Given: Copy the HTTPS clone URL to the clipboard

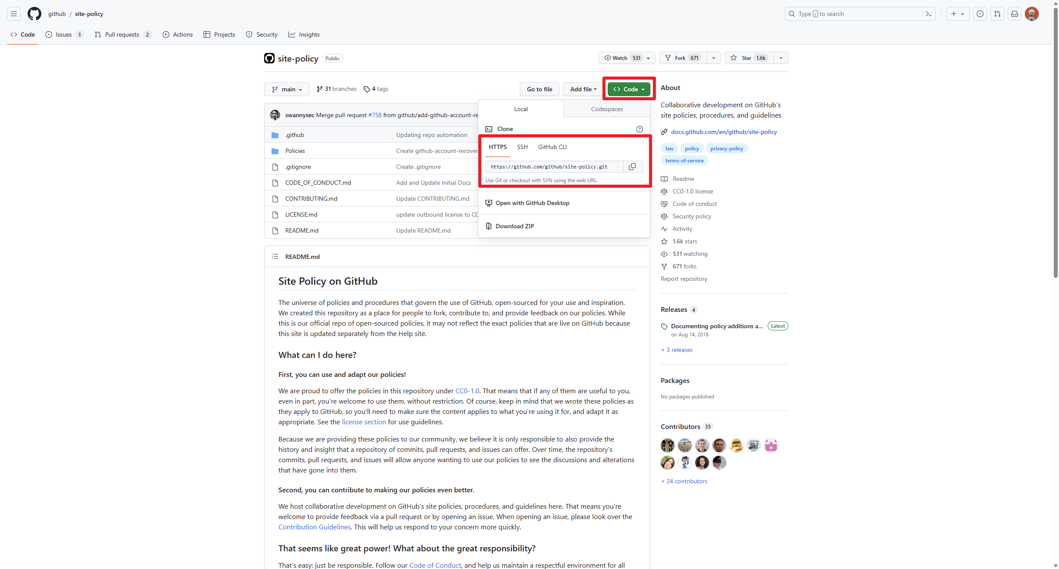Looking at the screenshot, I should [x=632, y=167].
